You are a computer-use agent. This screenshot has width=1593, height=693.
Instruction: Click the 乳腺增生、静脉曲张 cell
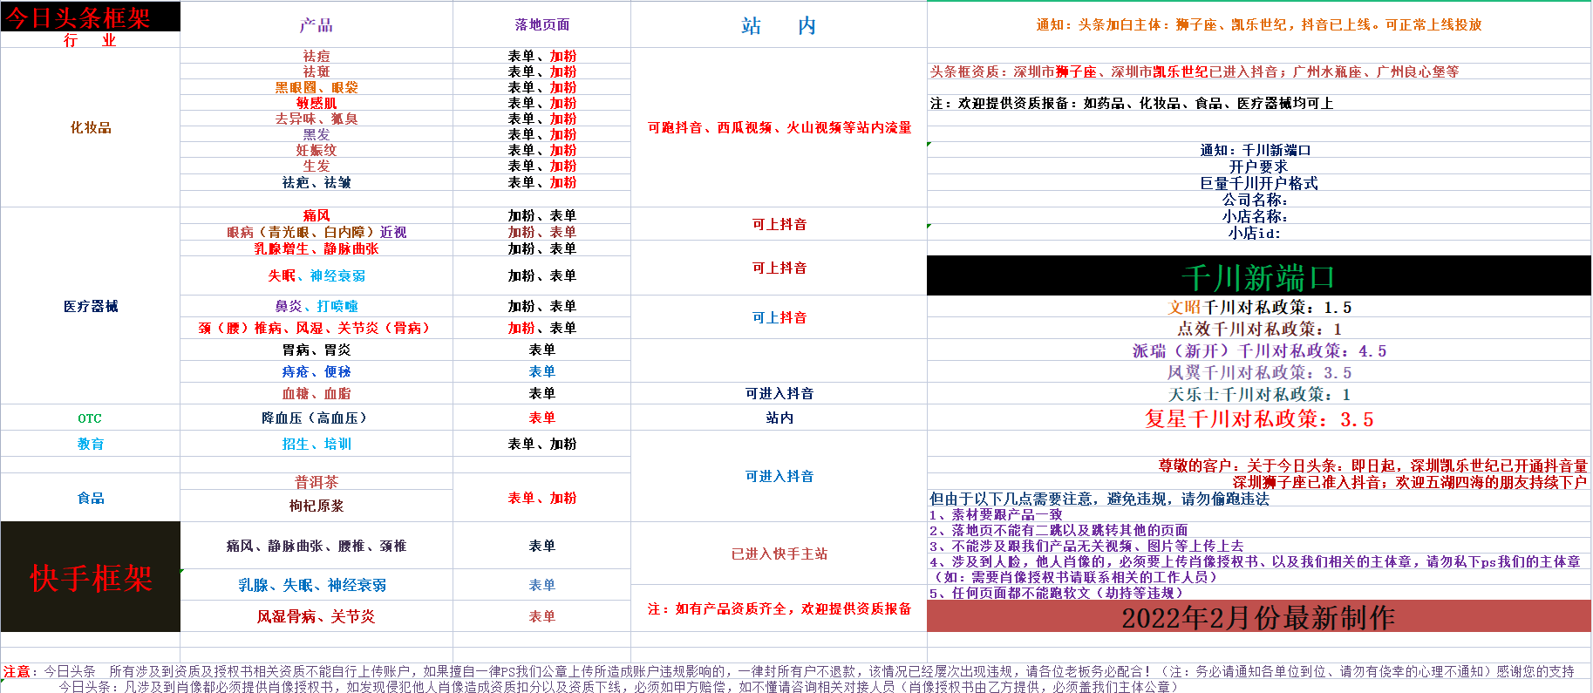[x=317, y=248]
